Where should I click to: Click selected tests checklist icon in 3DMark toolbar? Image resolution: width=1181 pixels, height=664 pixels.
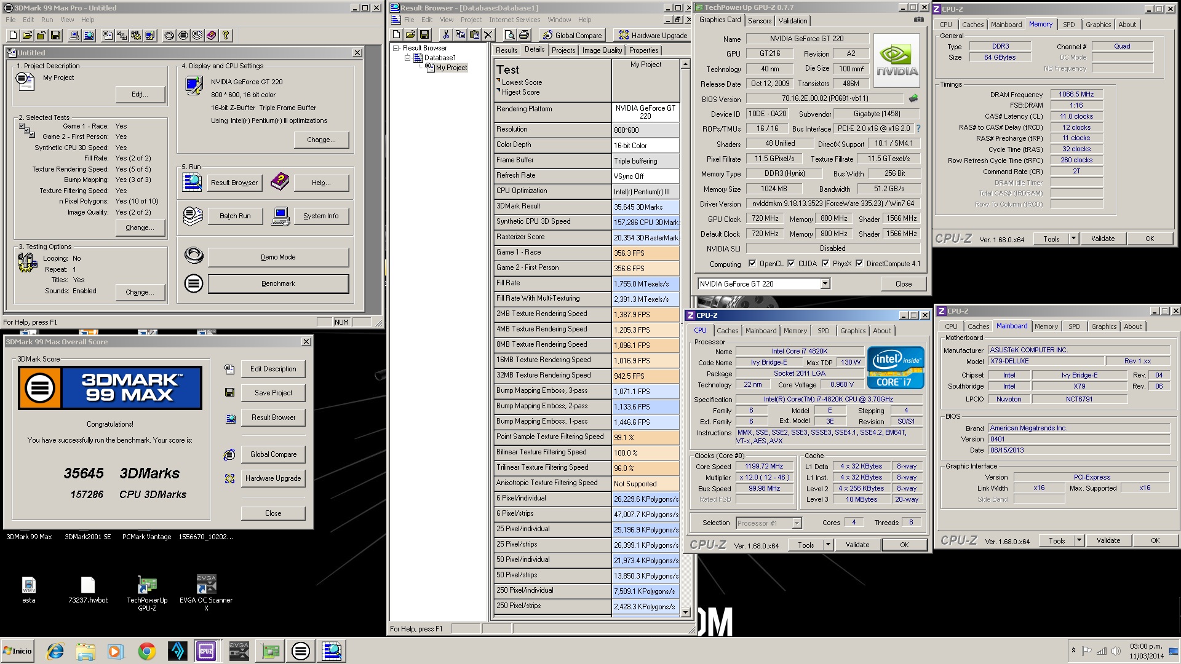coord(122,35)
